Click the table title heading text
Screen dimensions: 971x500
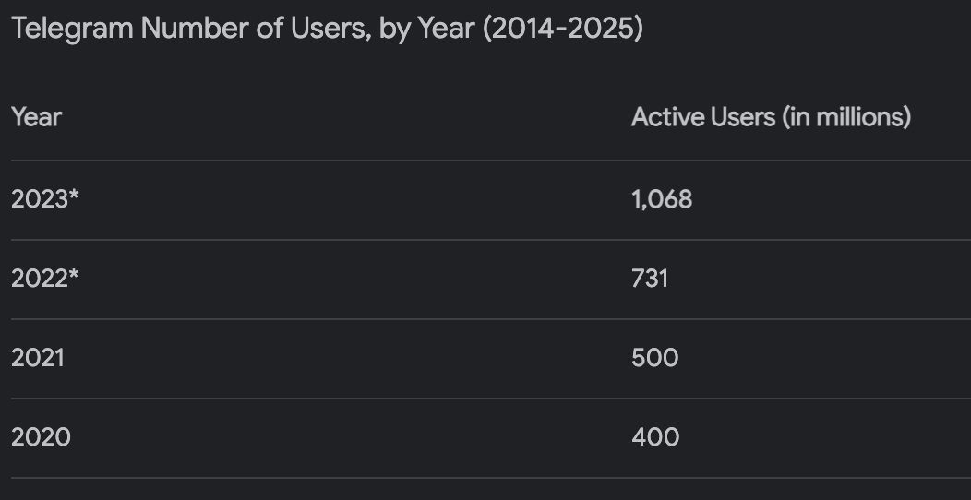click(327, 30)
